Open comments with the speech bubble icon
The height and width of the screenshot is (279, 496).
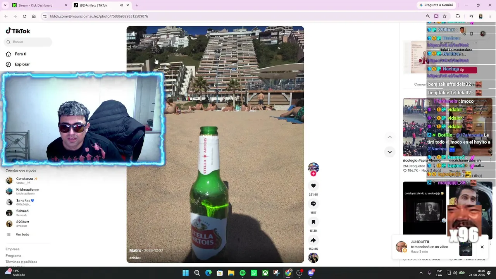click(x=313, y=204)
